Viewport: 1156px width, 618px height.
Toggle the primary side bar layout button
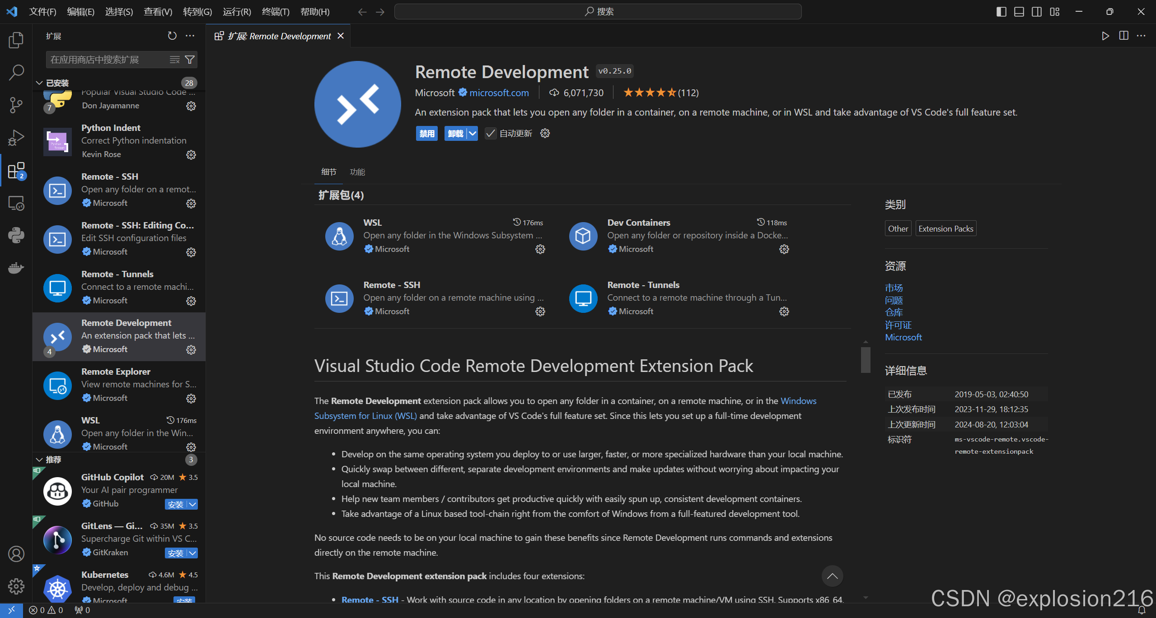click(x=1001, y=12)
